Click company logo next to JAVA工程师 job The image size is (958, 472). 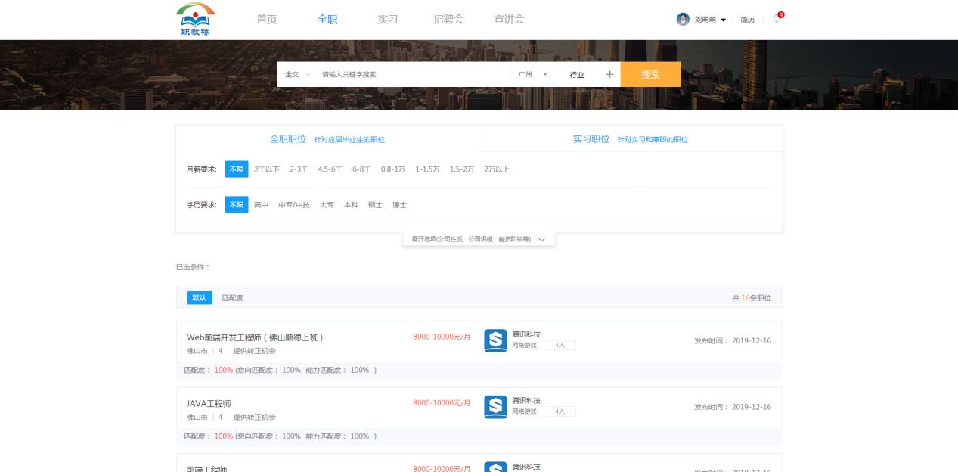pos(495,407)
